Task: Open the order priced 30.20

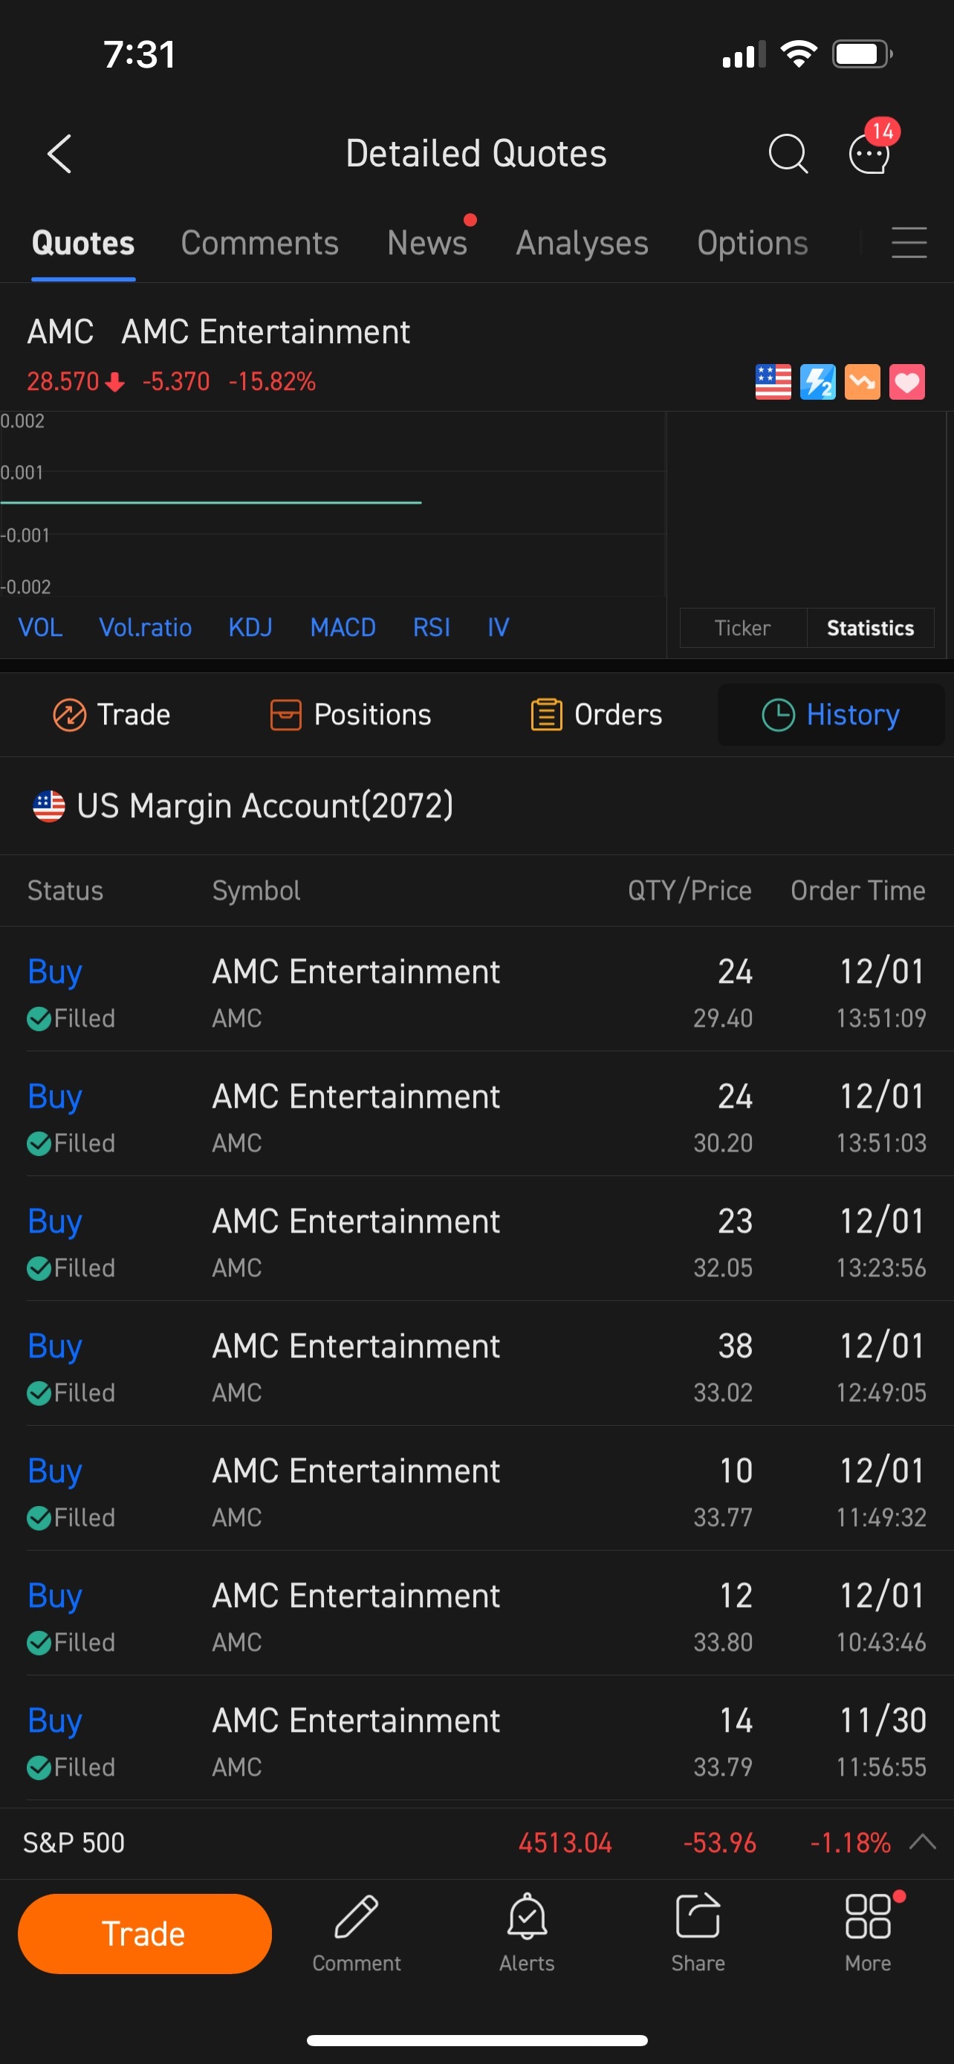Action: 476,1114
